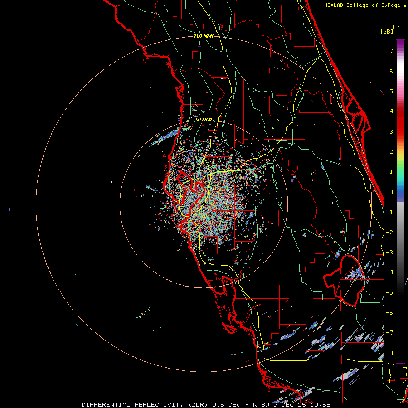Image resolution: width=408 pixels, height=408 pixels.
Task: Click the -5 value on the color scale
Action: pos(389,293)
